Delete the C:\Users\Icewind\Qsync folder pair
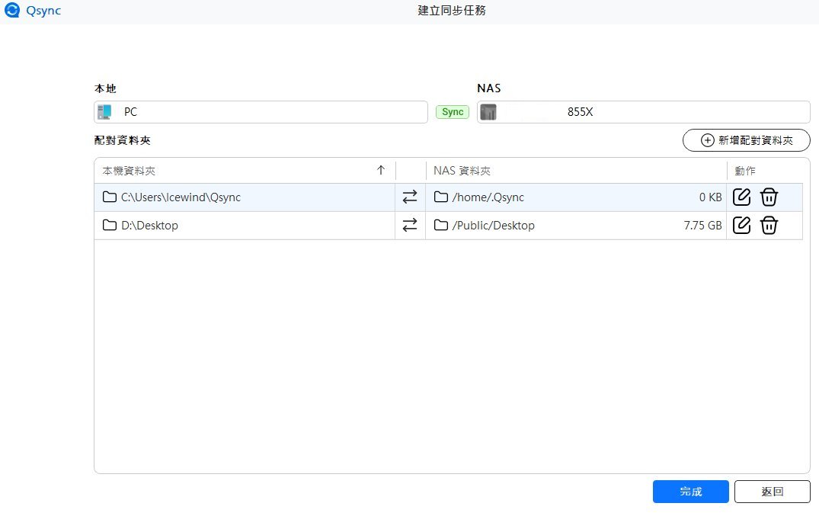Image resolution: width=819 pixels, height=516 pixels. (x=769, y=197)
